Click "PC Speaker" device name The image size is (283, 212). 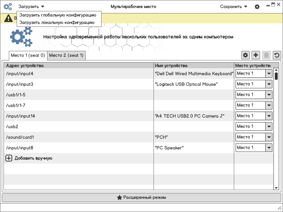click(169, 148)
